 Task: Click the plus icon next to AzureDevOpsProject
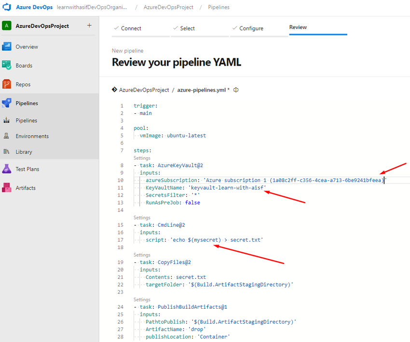(x=89, y=26)
